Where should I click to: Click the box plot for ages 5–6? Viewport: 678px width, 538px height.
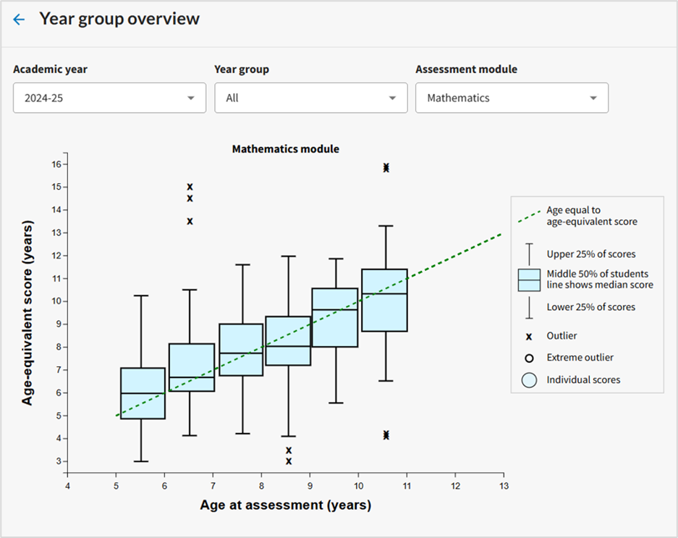(x=143, y=393)
